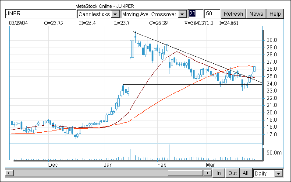The height and width of the screenshot is (182, 291).
Task: Click the 30.0 price axis label
Action: click(272, 40)
